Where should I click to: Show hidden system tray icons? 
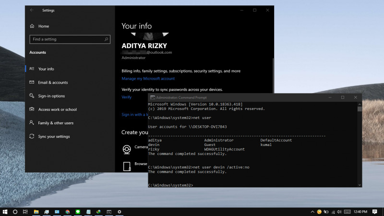coord(312,212)
